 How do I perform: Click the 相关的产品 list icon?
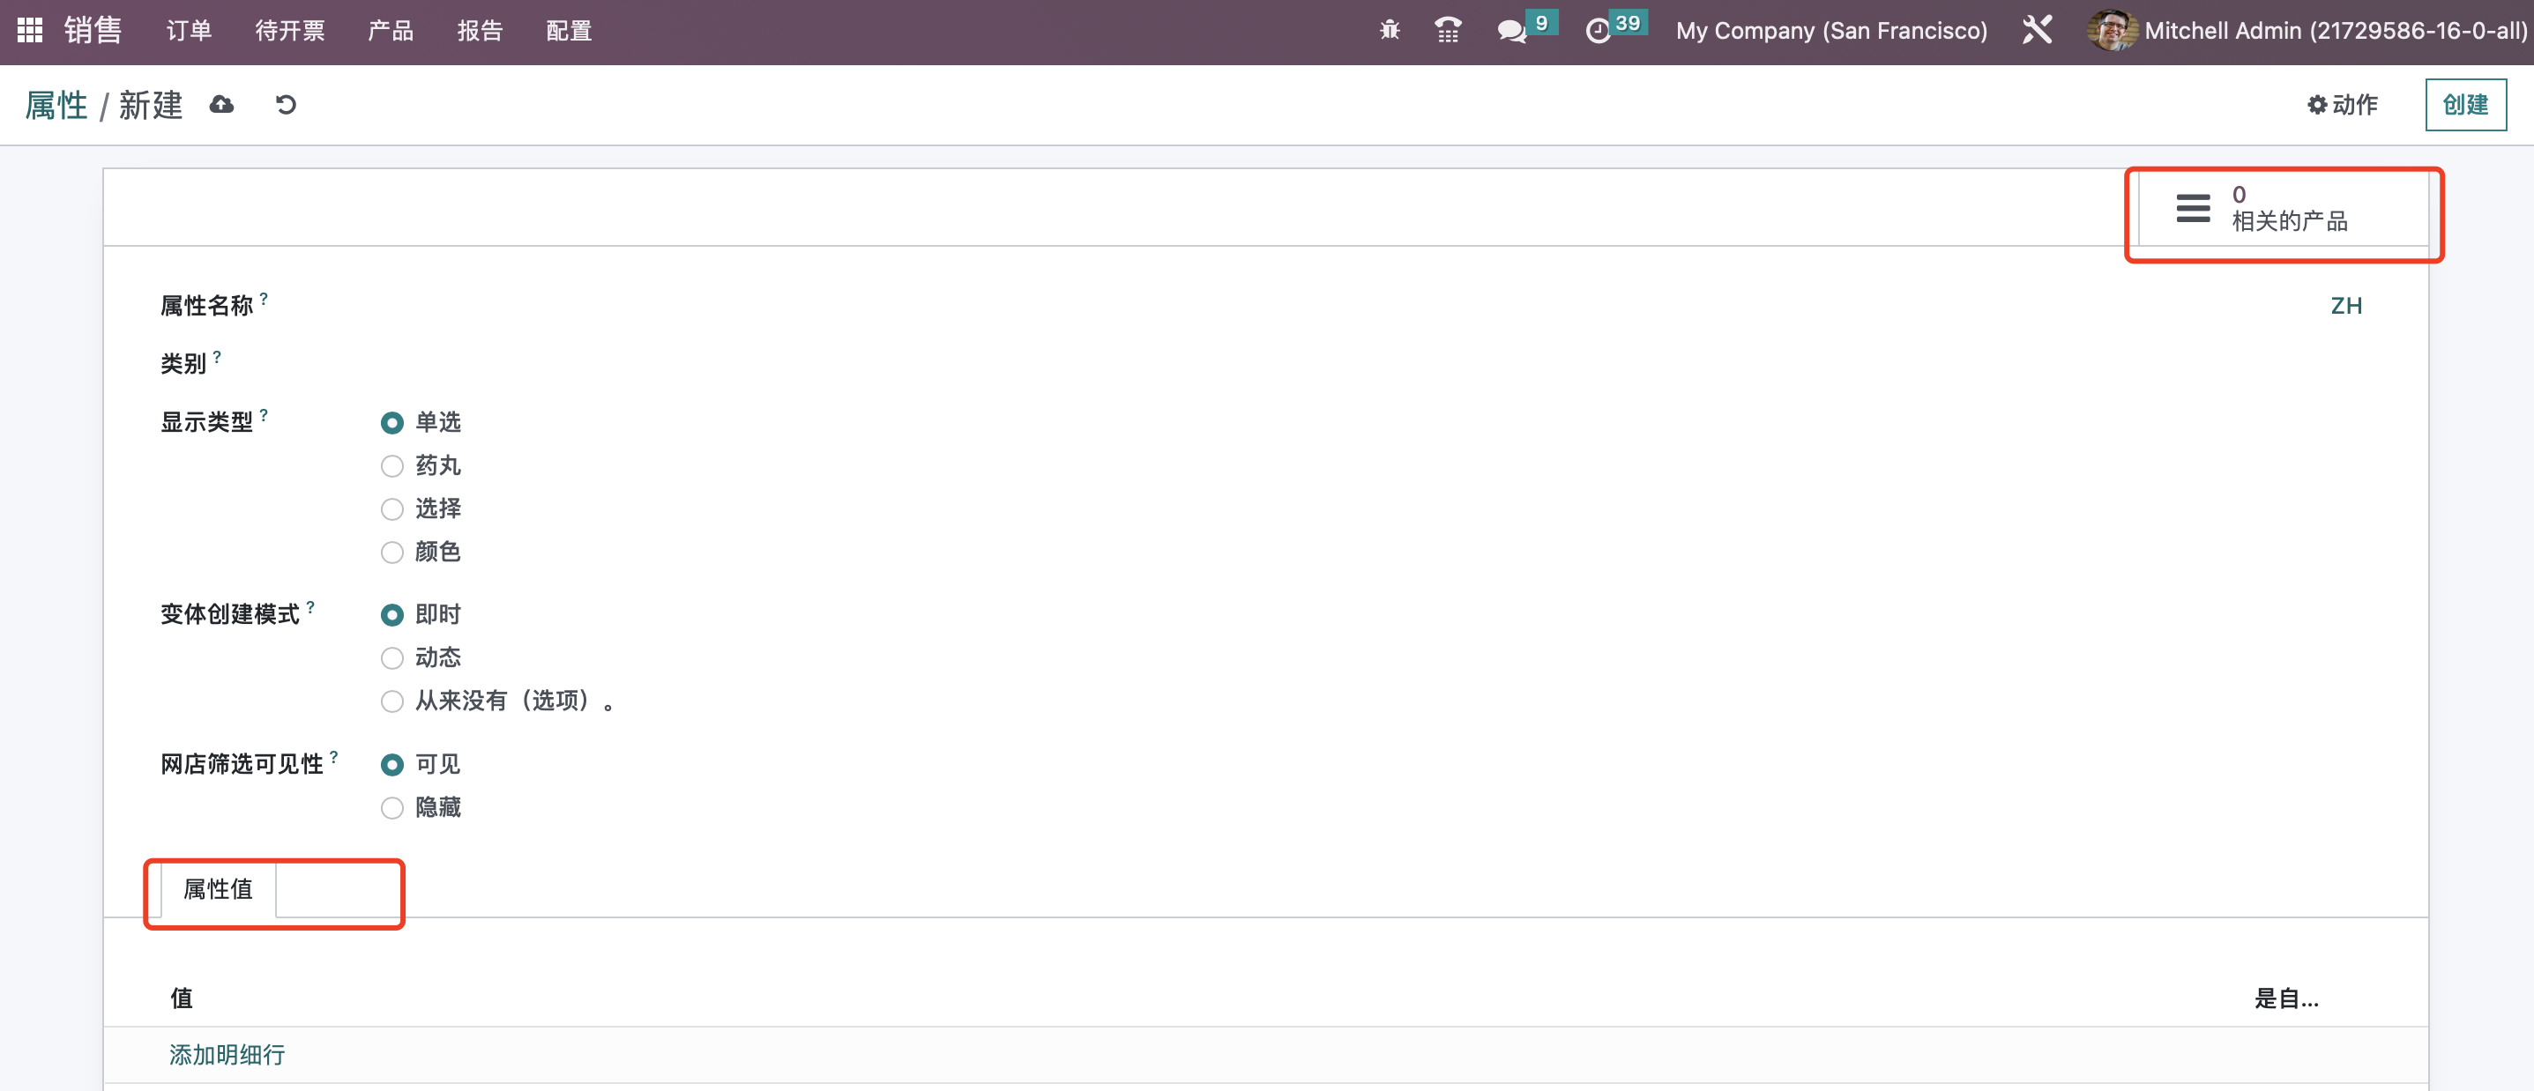(2193, 208)
